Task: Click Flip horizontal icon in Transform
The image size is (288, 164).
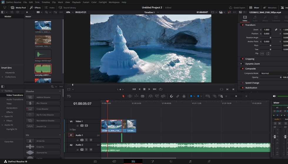Action: point(262,53)
